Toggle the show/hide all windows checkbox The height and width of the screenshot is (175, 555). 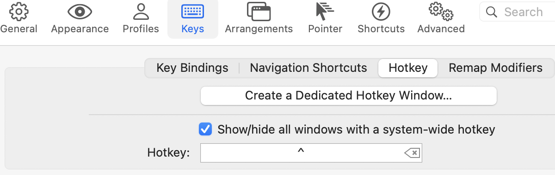click(205, 129)
